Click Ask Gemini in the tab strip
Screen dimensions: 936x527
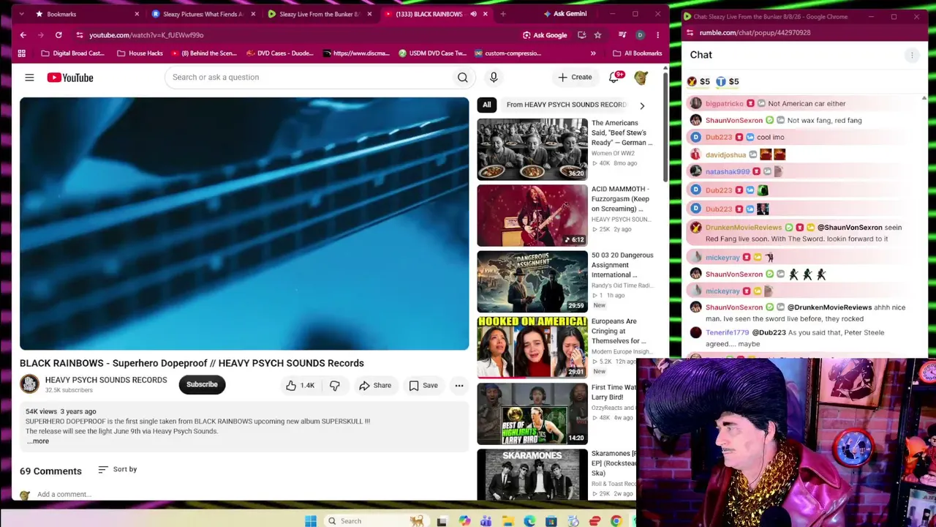click(565, 14)
